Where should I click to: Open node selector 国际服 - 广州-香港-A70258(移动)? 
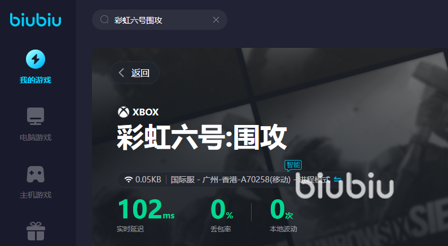231,180
